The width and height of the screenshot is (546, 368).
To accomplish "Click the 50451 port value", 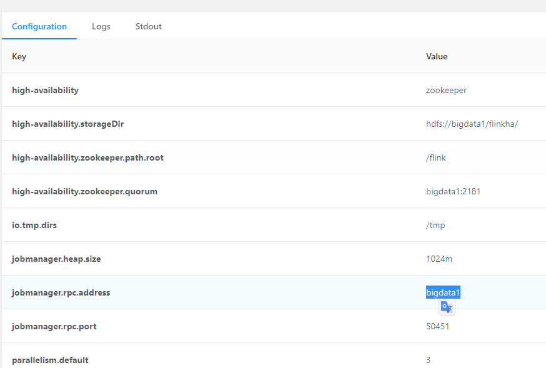I will click(x=437, y=326).
